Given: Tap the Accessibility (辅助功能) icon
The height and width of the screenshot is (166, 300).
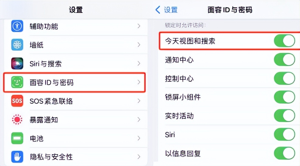Looking at the screenshot, I should (17, 26).
